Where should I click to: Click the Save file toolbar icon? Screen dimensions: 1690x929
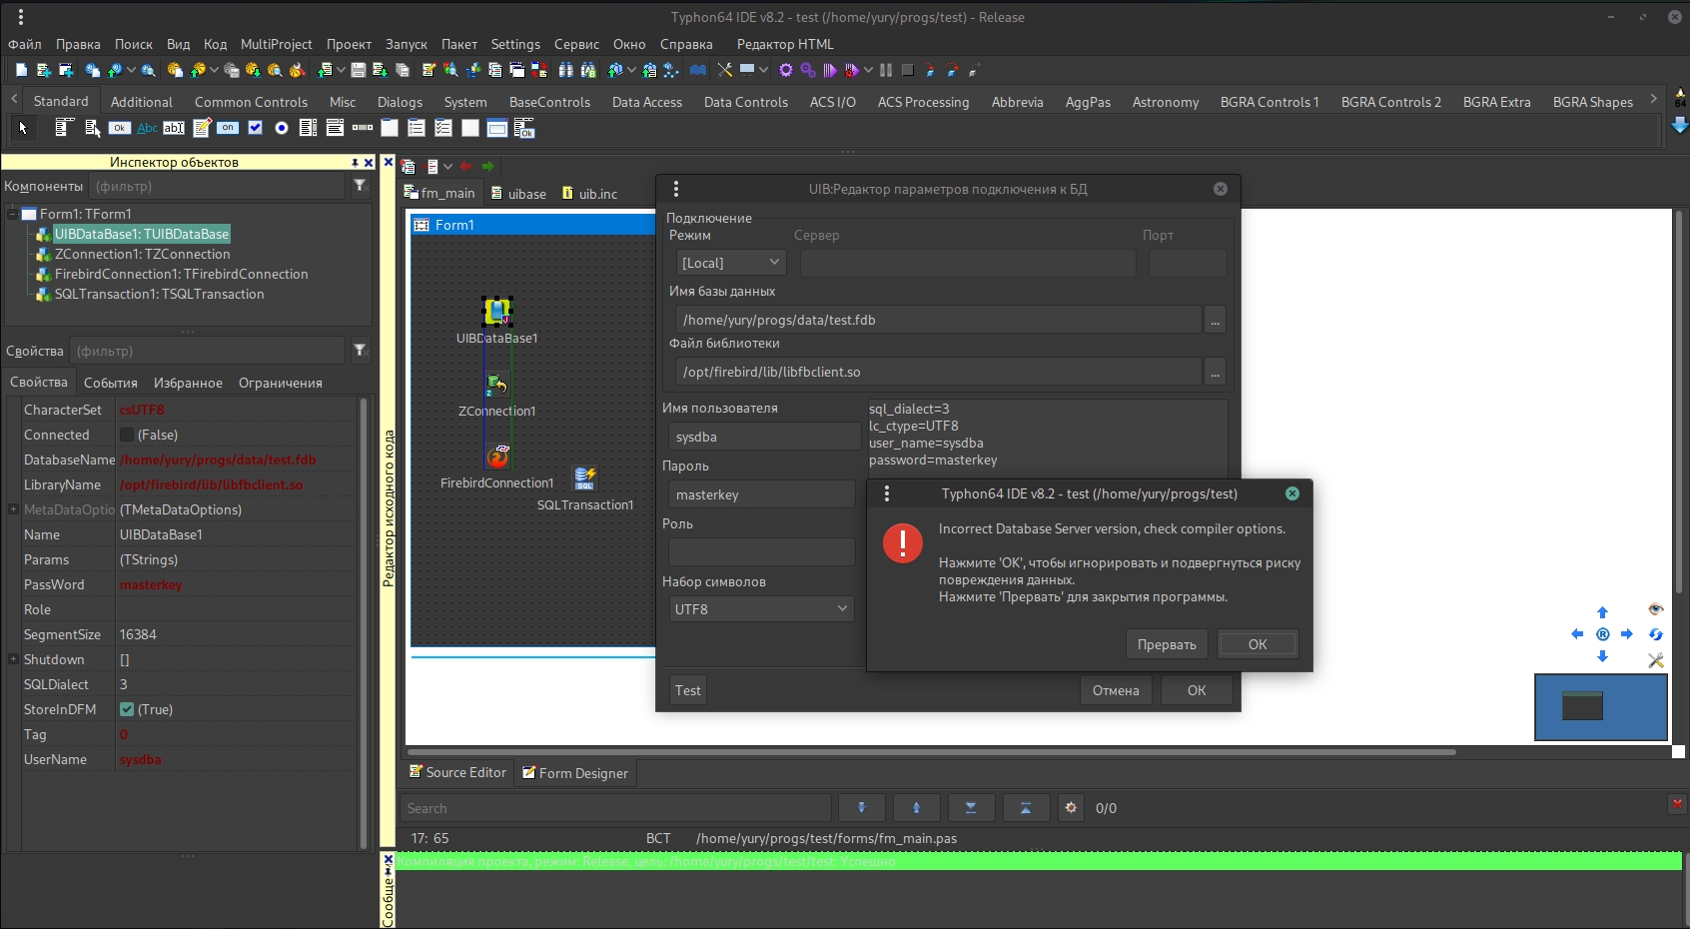pyautogui.click(x=358, y=70)
